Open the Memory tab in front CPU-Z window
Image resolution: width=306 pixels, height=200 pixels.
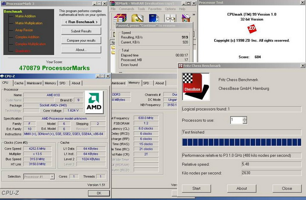click(50, 83)
